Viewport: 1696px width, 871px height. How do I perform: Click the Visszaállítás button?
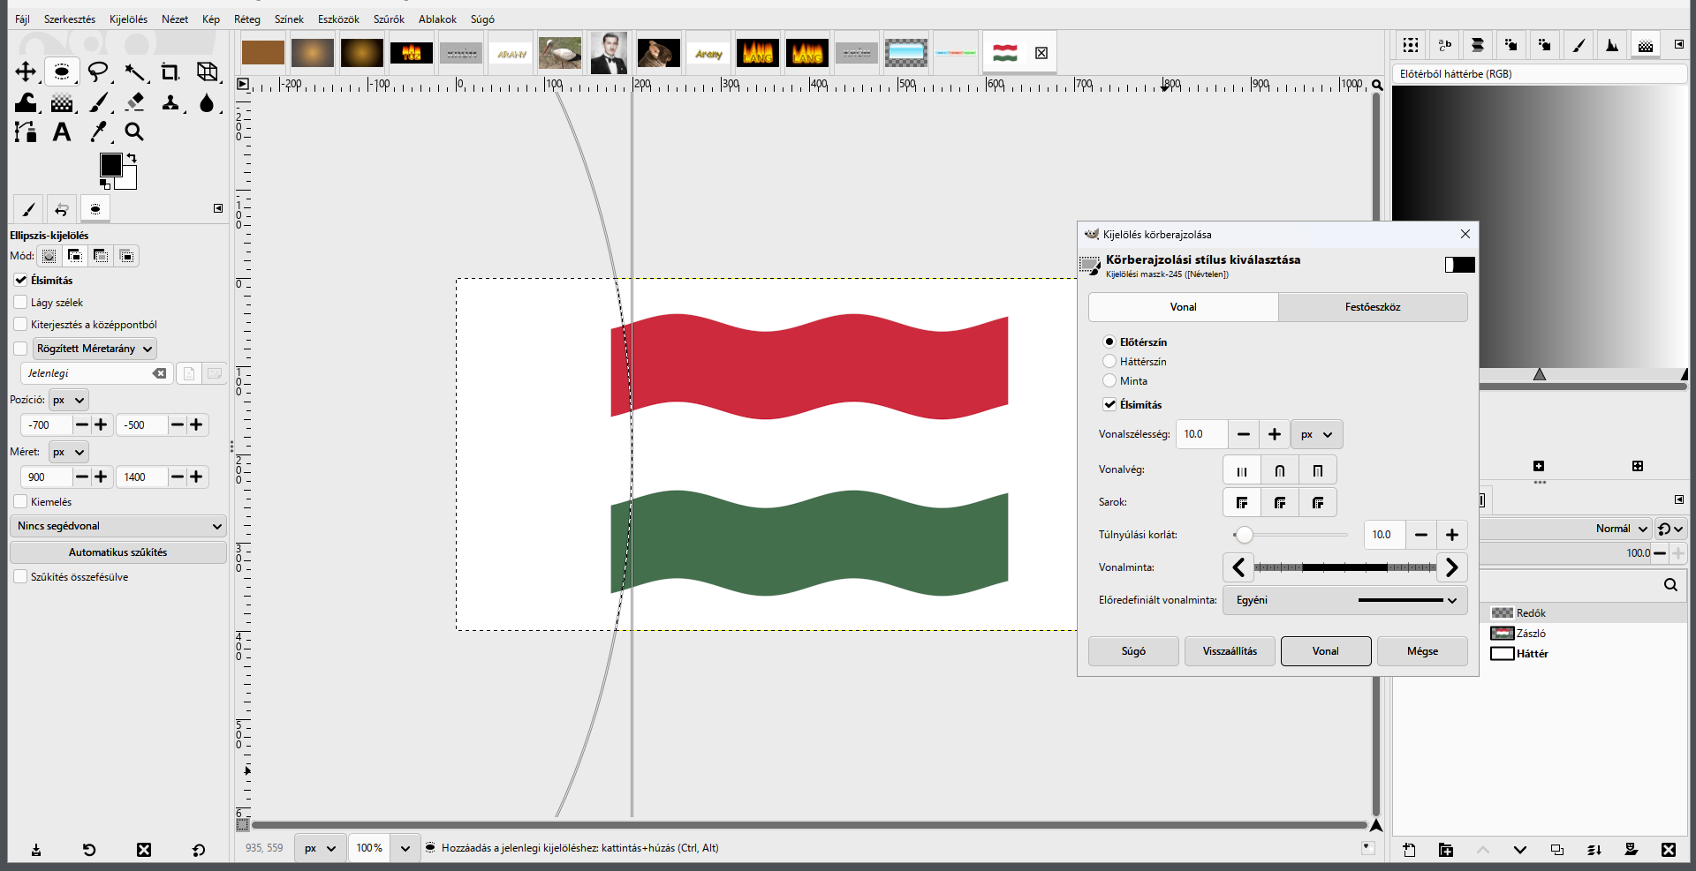point(1230,651)
